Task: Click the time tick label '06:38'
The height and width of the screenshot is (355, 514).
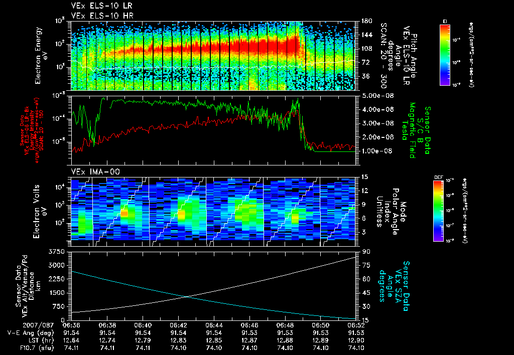Action: 107,325
